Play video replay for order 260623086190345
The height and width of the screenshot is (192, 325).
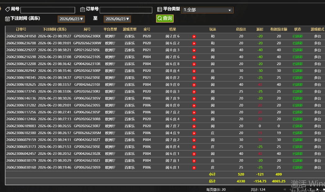click(194, 78)
